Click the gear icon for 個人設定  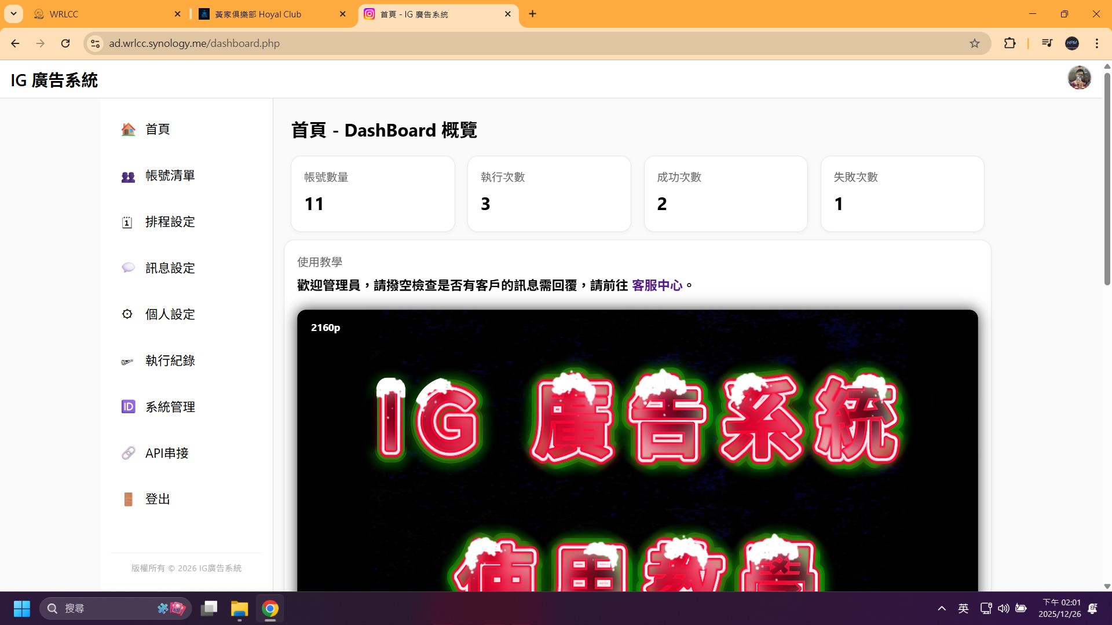[127, 314]
